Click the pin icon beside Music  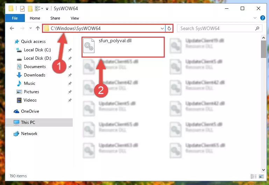point(70,83)
